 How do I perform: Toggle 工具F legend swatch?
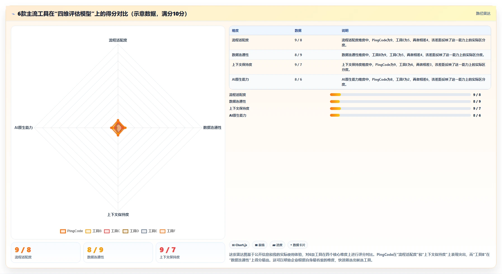click(162, 231)
